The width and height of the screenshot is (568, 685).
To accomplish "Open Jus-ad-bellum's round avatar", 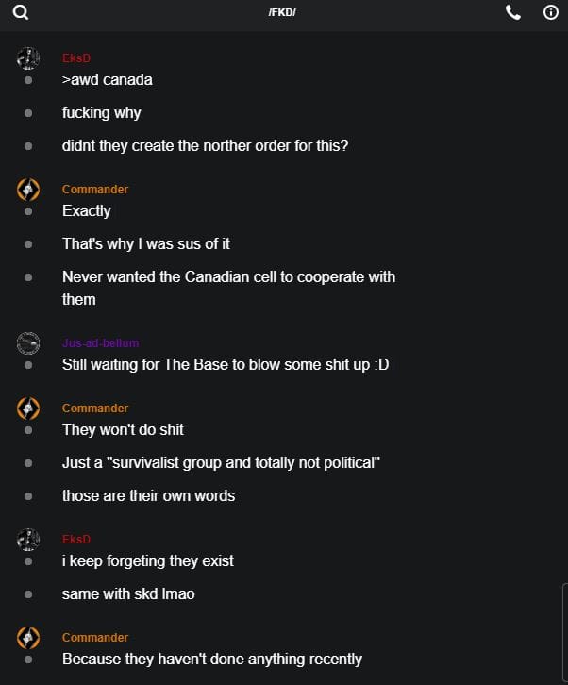I will [x=28, y=343].
